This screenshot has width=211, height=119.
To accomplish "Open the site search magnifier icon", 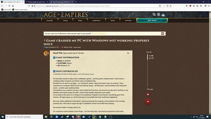I will pos(154,15).
